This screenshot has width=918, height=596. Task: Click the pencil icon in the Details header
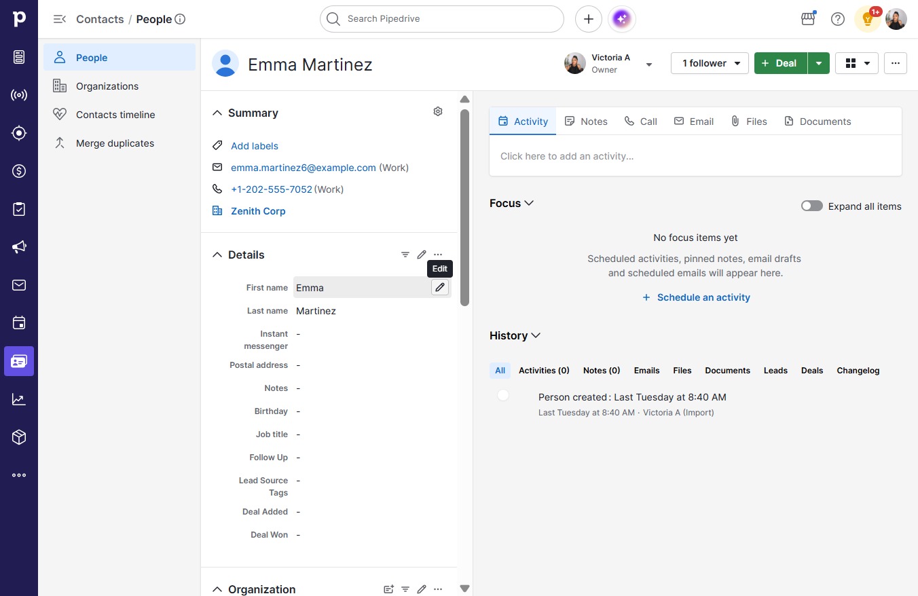coord(422,255)
